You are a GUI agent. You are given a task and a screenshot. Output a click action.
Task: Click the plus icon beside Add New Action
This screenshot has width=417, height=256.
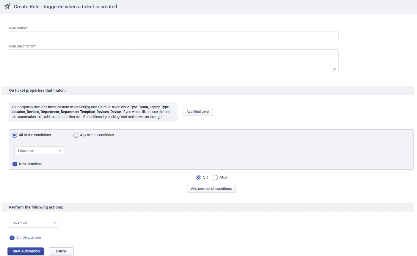12,238
